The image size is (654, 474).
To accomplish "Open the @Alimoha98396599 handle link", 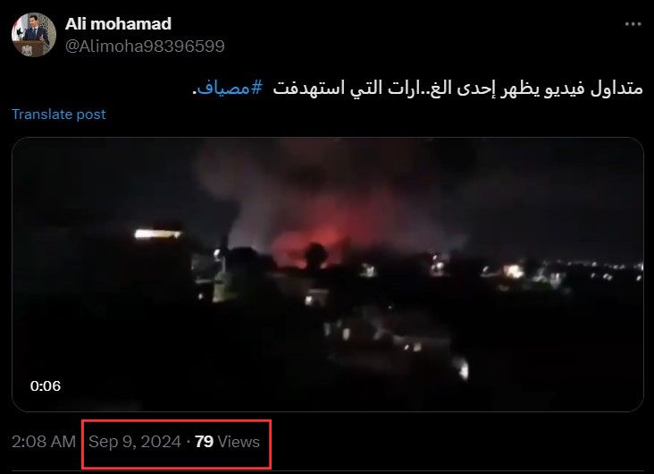I will click(x=145, y=46).
